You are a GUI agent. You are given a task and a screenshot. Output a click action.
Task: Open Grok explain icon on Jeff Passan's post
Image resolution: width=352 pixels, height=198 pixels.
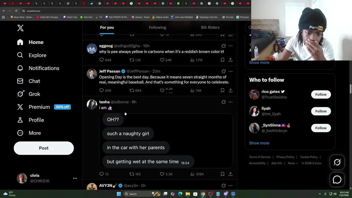point(224,71)
